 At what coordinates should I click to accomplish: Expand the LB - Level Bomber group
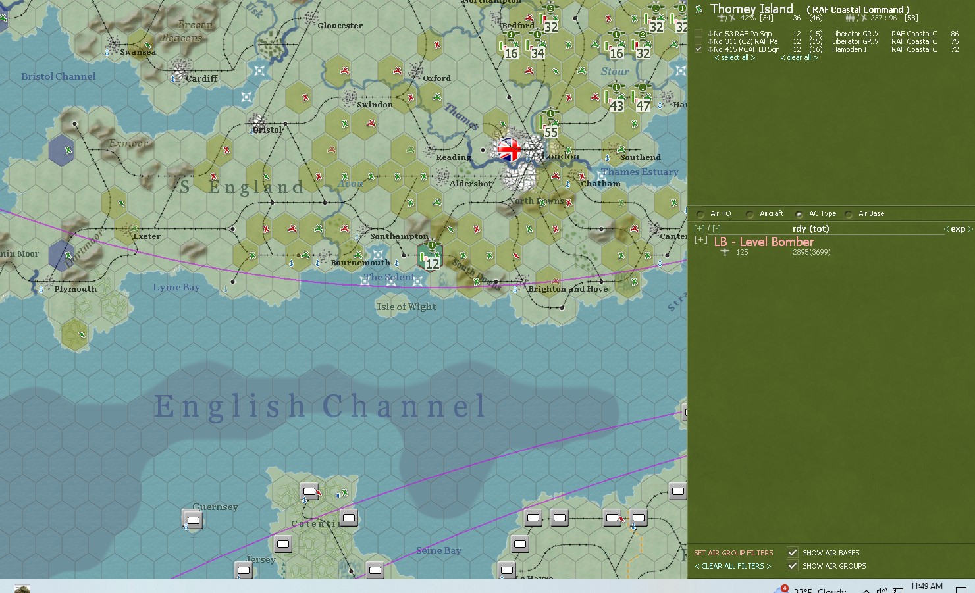[700, 240]
